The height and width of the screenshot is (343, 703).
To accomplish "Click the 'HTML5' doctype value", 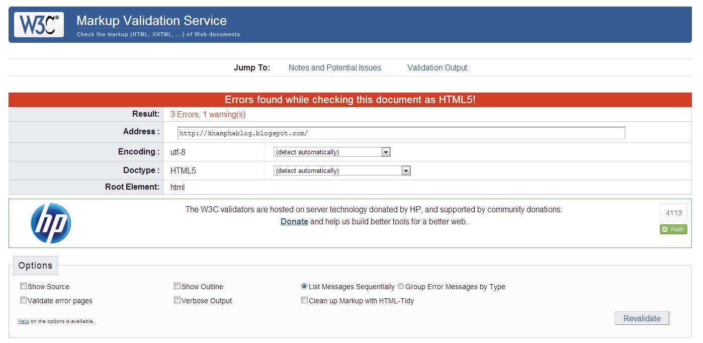I will coord(183,170).
